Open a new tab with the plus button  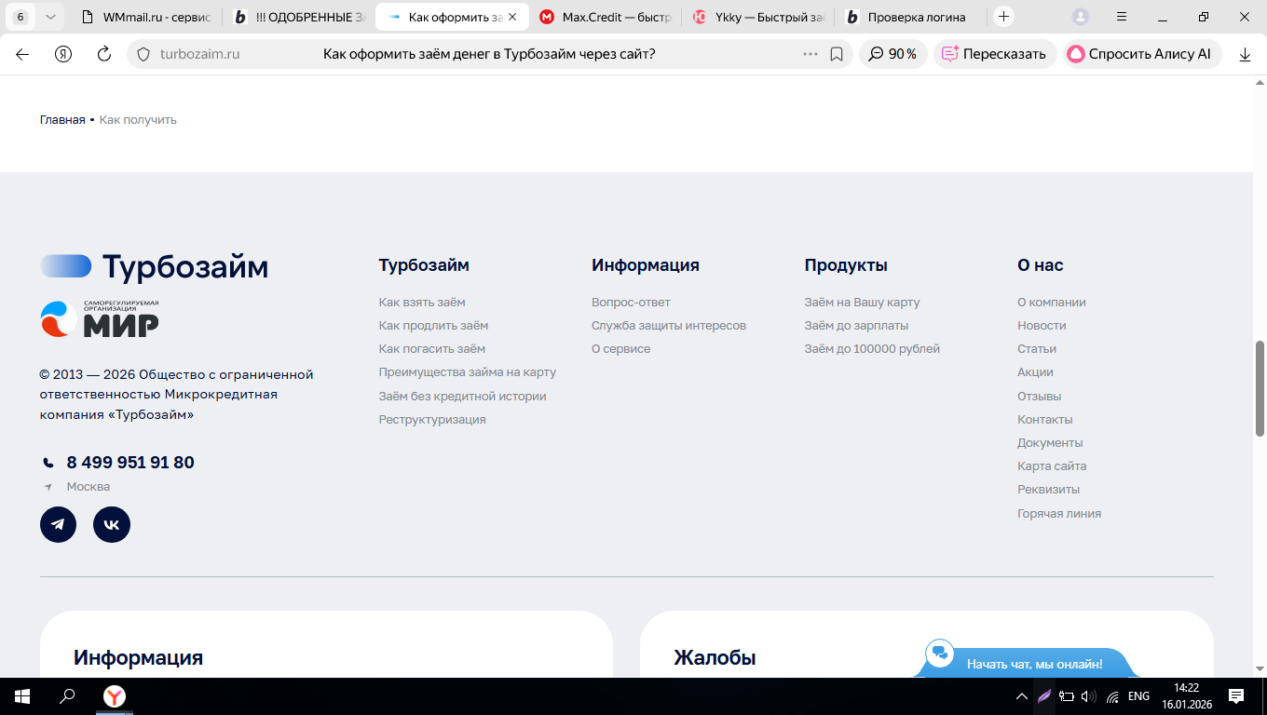tap(1003, 17)
